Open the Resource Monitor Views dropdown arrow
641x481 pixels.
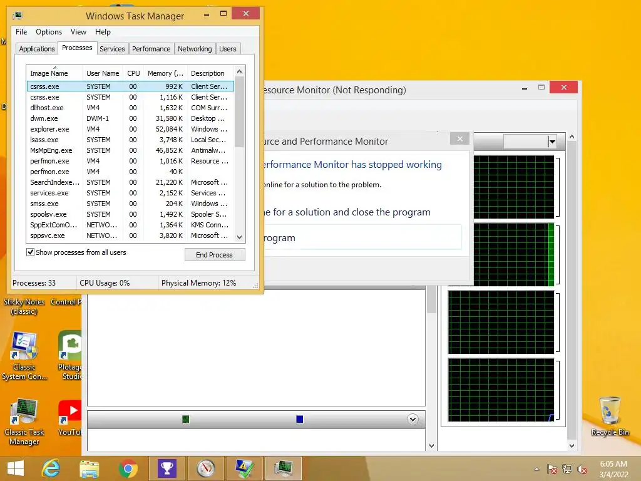click(x=552, y=142)
